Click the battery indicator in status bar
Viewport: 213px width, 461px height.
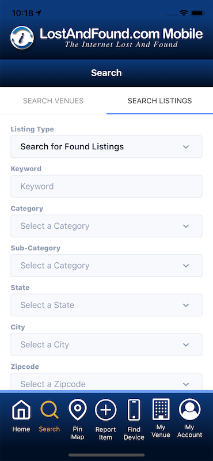pyautogui.click(x=197, y=13)
